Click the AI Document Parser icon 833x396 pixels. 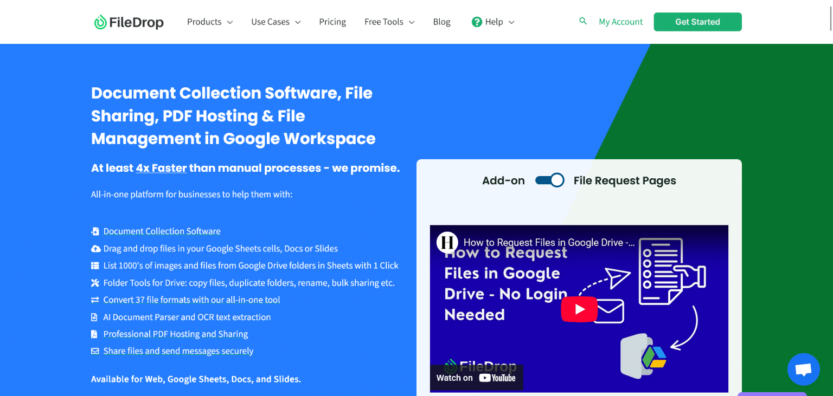pyautogui.click(x=95, y=317)
